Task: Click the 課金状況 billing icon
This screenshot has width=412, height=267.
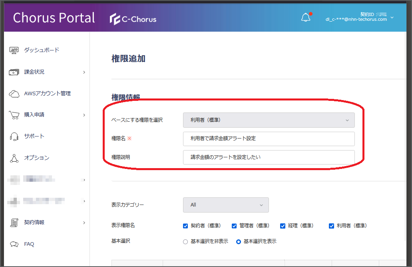Action: pos(14,72)
